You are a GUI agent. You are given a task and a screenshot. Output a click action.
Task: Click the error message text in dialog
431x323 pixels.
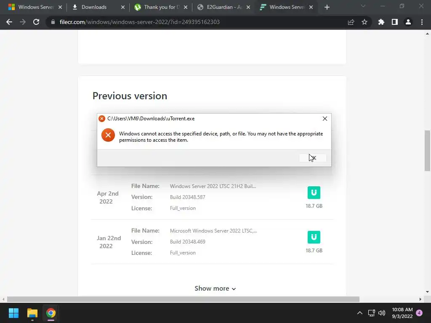221,137
